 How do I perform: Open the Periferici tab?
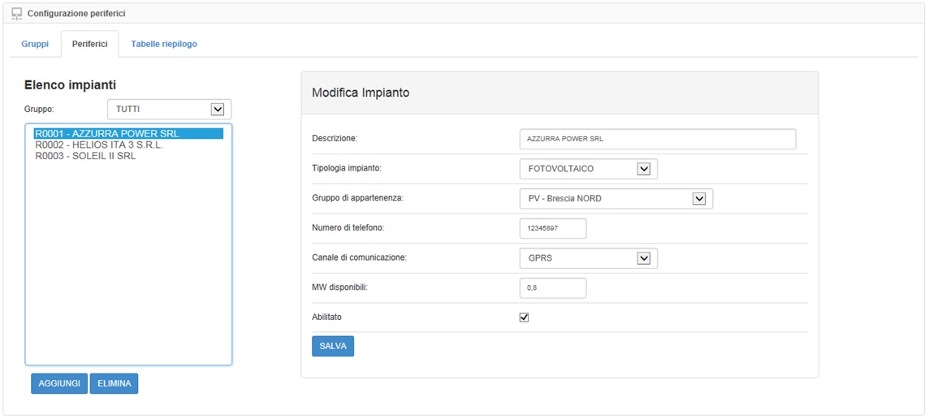(89, 44)
